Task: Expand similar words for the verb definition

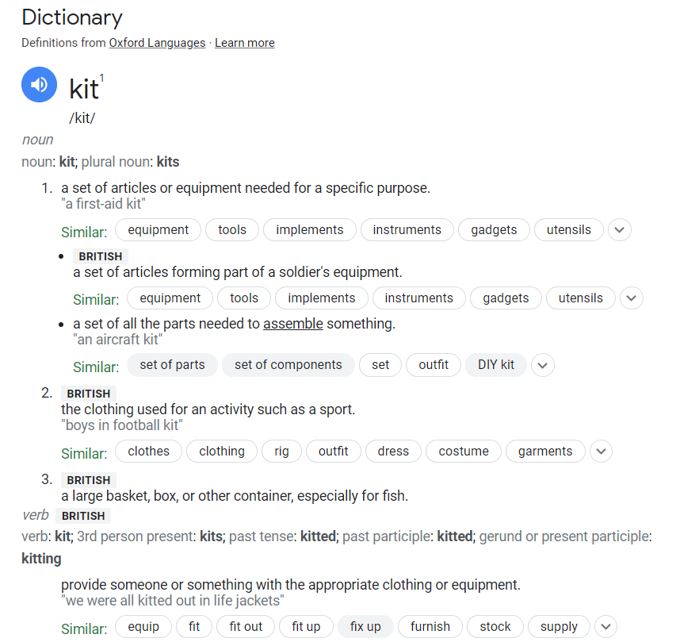Action: coord(606,626)
